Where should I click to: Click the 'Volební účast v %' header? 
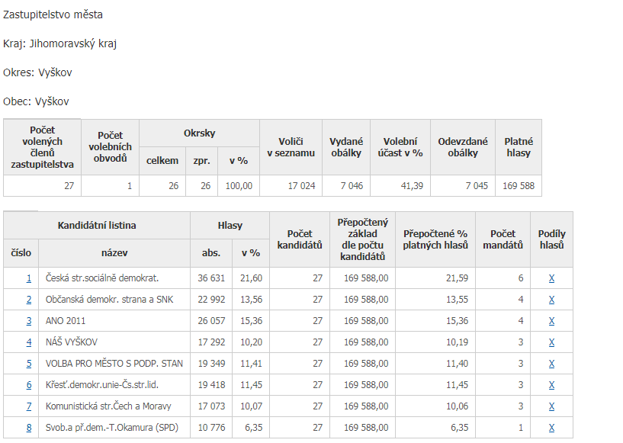[x=400, y=147]
